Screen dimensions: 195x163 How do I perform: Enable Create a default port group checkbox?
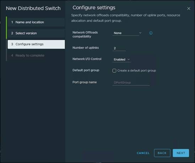click(114, 70)
